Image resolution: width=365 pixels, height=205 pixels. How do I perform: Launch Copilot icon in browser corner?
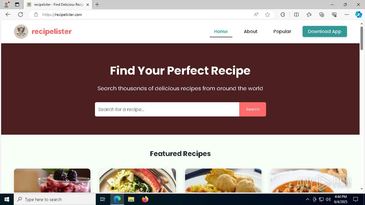358,15
